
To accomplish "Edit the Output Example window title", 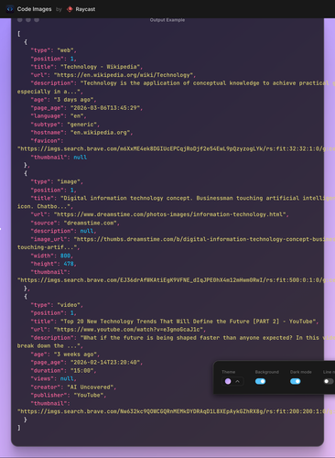I will pos(167,20).
